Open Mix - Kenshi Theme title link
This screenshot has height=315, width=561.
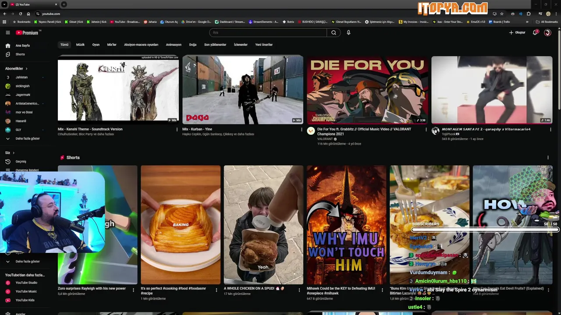[90, 129]
